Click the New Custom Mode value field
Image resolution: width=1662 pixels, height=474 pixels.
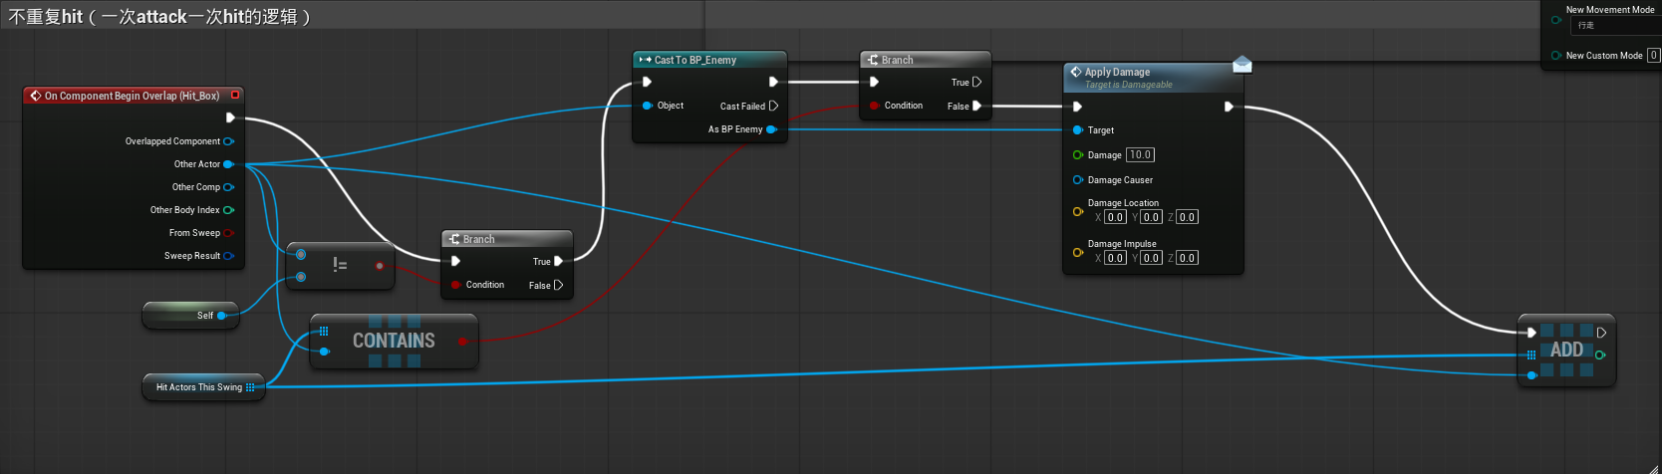point(1653,56)
